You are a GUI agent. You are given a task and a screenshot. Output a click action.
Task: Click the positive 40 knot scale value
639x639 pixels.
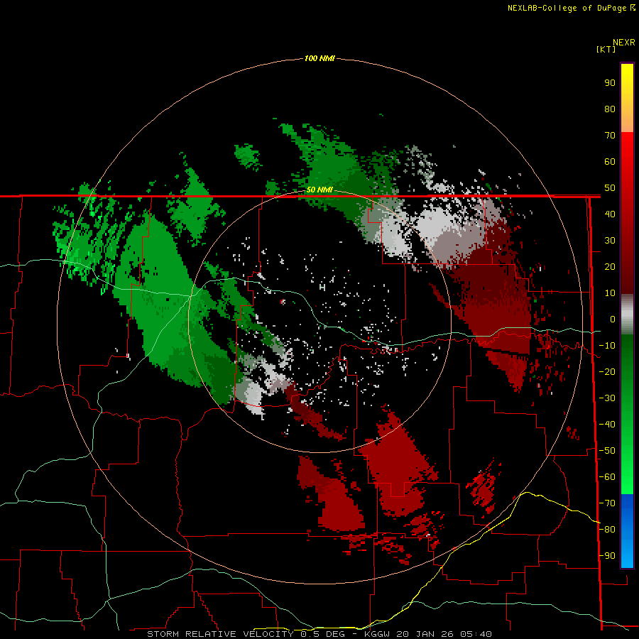(x=610, y=214)
